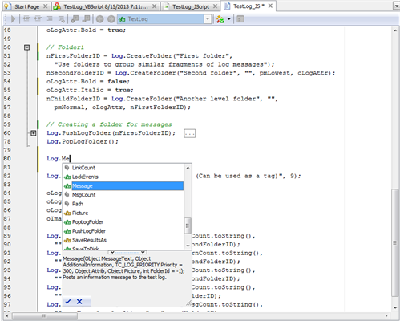The width and height of the screenshot is (400, 321).
Task: Click the Start Page lightbulb icon
Action: (8, 6)
